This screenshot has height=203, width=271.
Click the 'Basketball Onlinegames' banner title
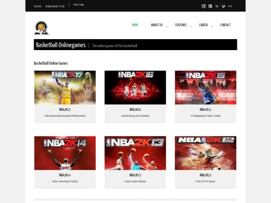61,45
